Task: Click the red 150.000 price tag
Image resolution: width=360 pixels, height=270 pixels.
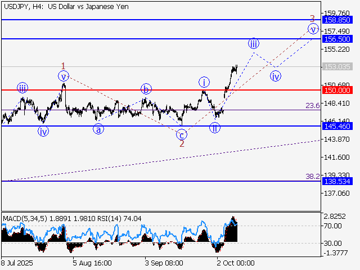Action: click(x=337, y=90)
